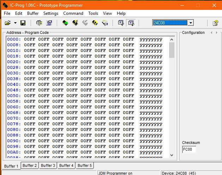Switch to the Buffer 3 tab
This screenshot has width=222, height=175.
tap(48, 165)
